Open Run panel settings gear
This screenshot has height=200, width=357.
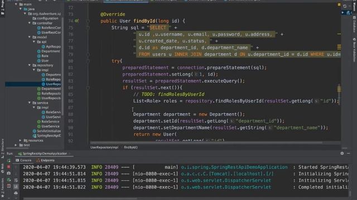click(342, 153)
